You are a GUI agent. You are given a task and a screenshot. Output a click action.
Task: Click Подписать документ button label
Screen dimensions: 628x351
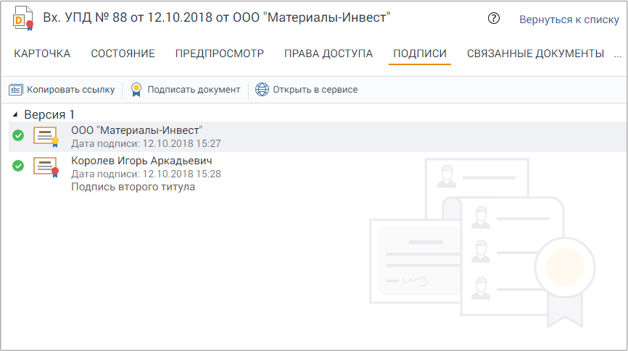pyautogui.click(x=194, y=90)
